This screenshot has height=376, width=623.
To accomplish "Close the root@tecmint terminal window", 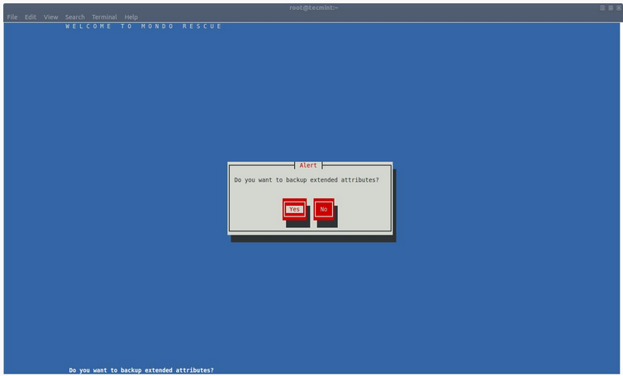I will [617, 7].
